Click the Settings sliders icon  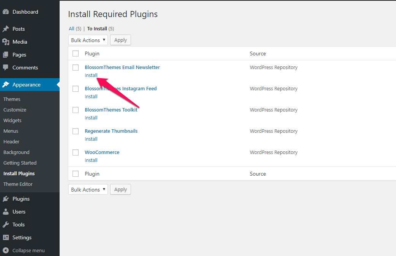[6, 237]
